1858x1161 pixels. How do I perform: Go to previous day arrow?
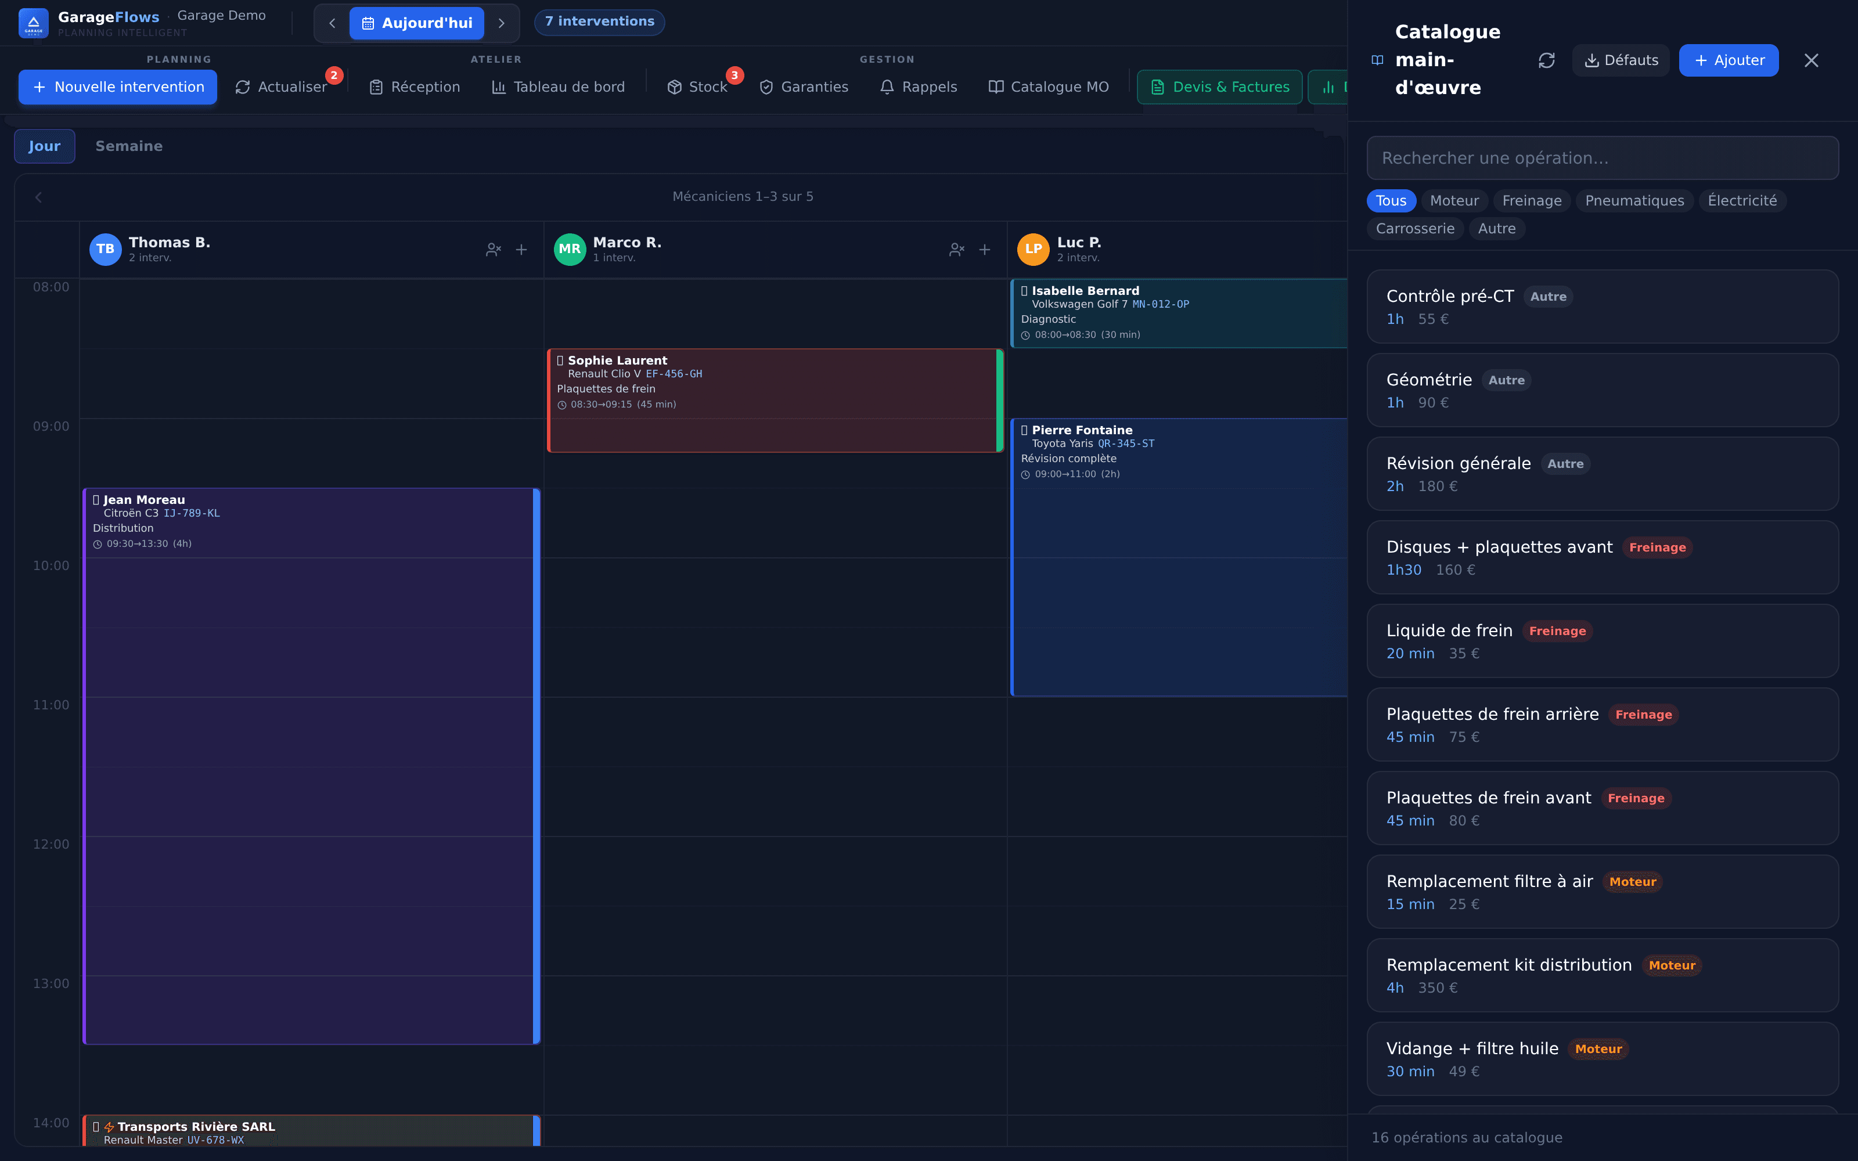[x=332, y=23]
